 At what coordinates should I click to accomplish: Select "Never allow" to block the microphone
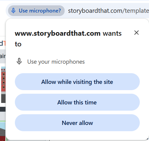click(77, 123)
